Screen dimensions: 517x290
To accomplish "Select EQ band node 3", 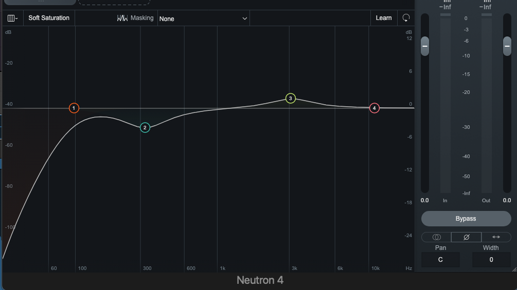I will click(x=291, y=99).
